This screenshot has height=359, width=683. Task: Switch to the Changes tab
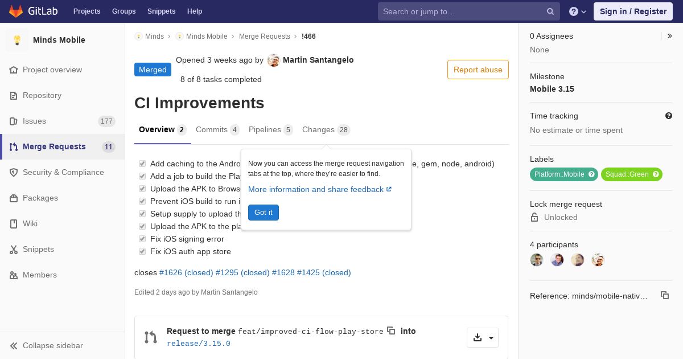coord(326,130)
